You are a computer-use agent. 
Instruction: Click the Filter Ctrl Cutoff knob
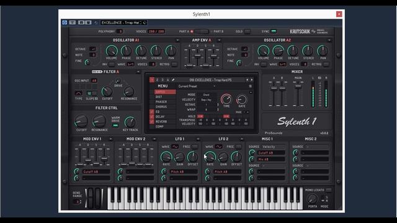81,121
